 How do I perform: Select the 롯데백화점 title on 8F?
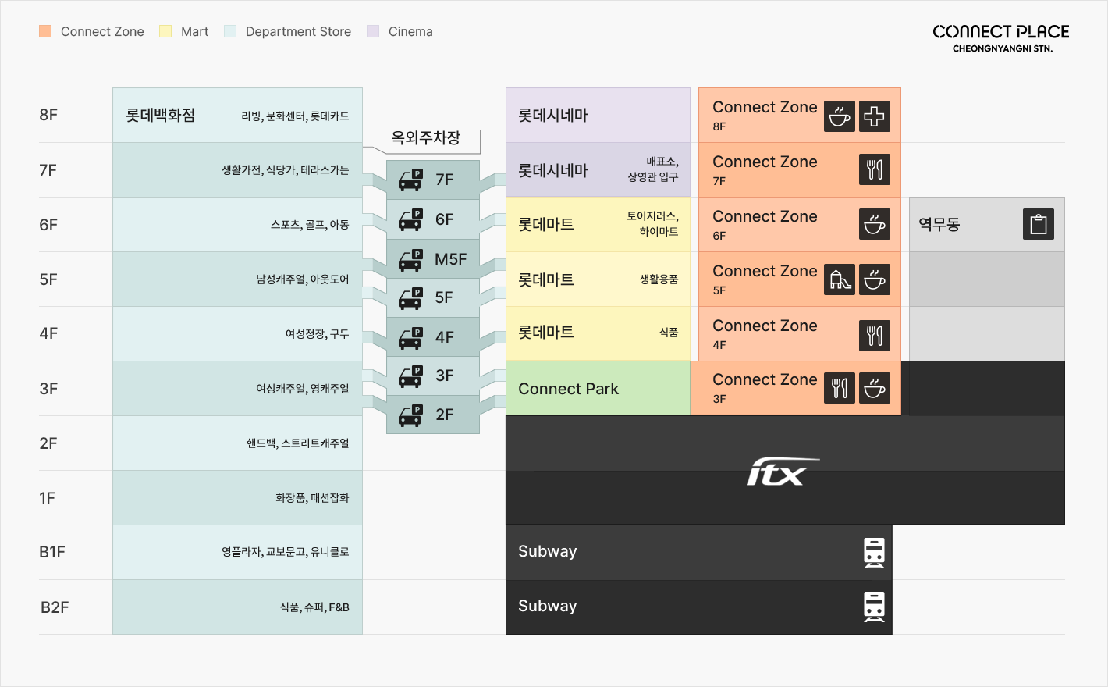161,116
